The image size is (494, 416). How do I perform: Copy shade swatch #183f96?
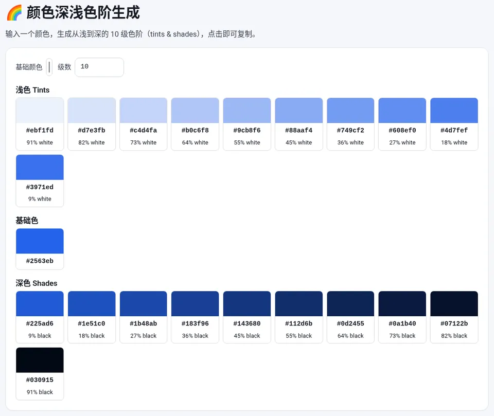pos(195,317)
